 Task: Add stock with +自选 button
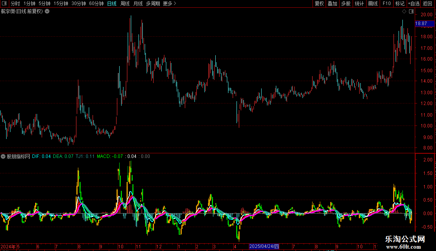click(414, 3)
